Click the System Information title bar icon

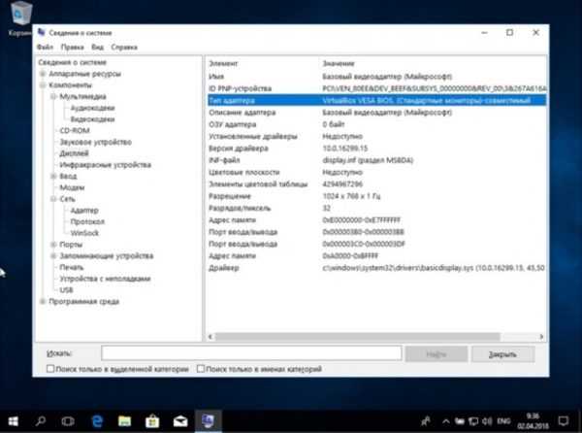point(42,32)
